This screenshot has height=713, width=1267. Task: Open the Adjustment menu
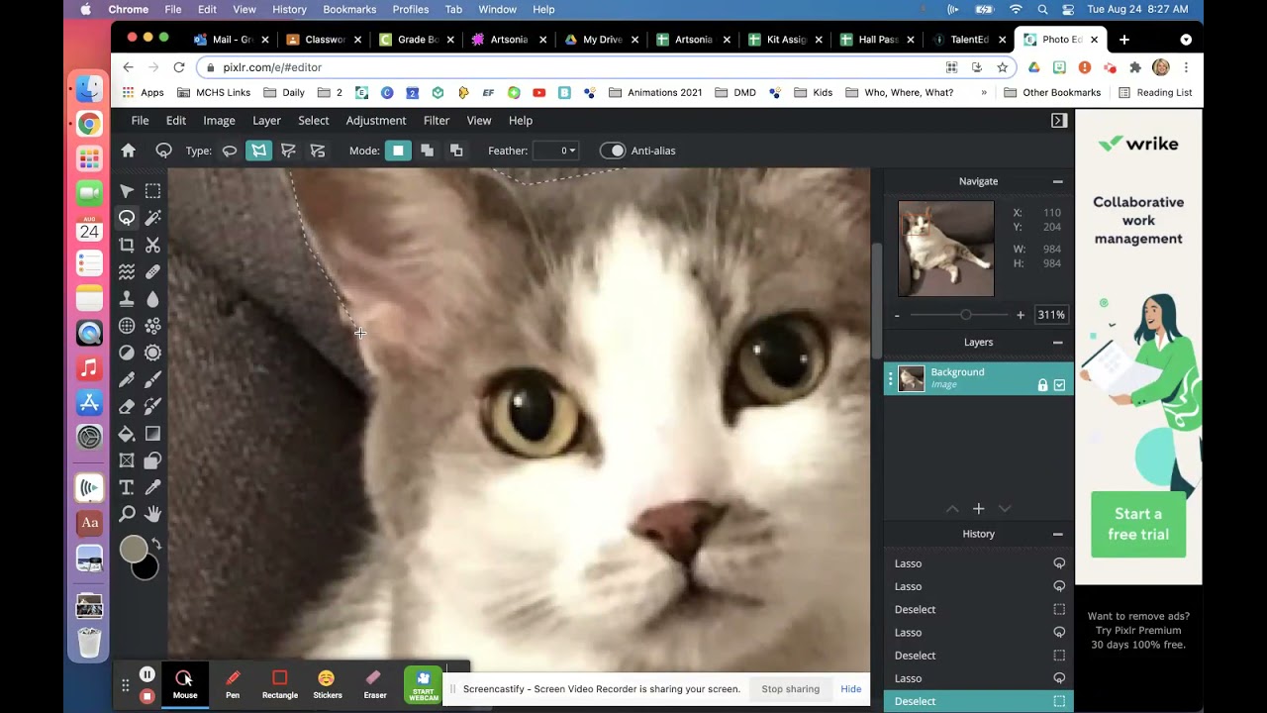point(376,121)
